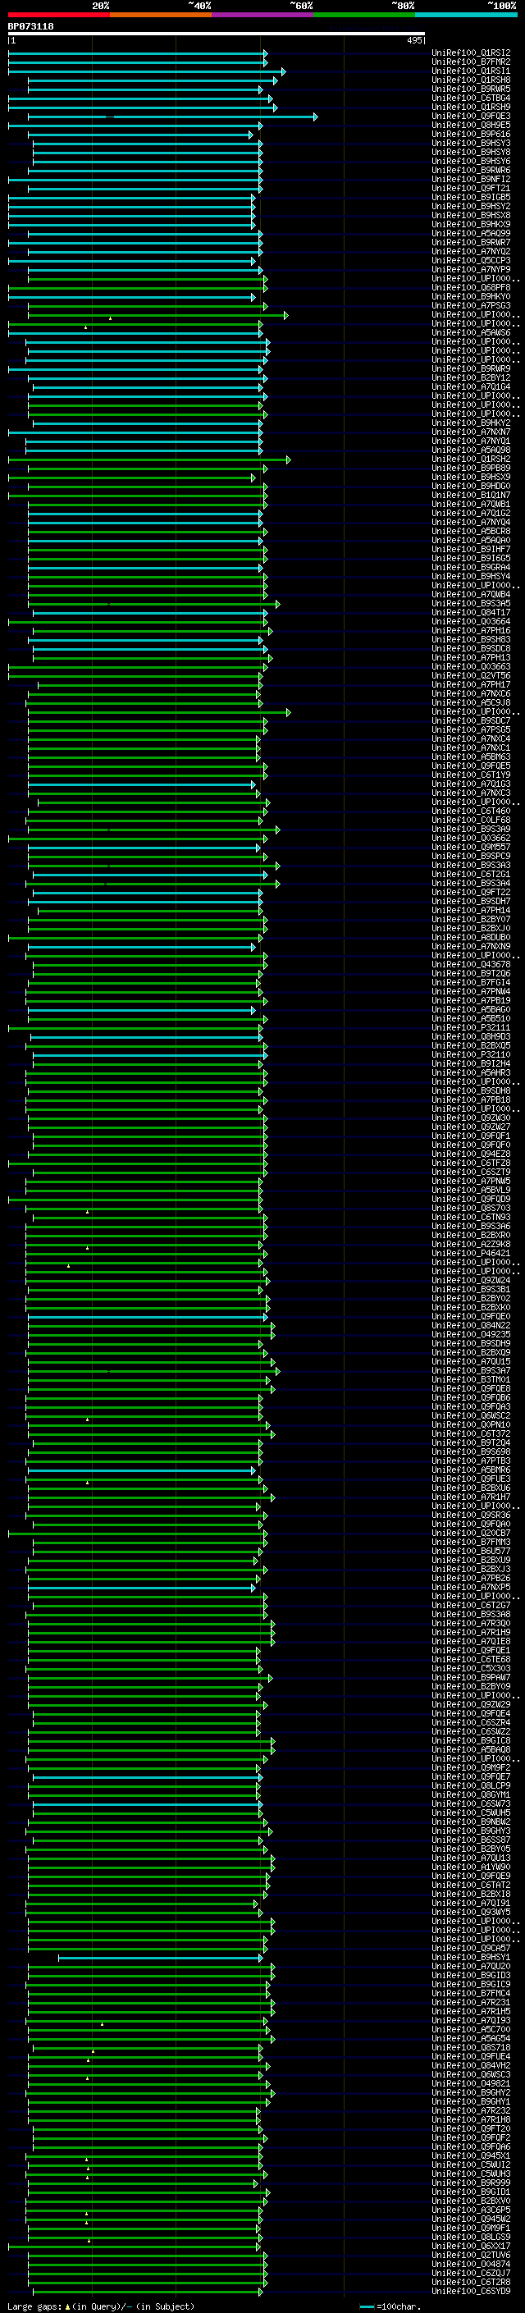Screen dimensions: 525x2313
Task: Select the UniRef100_B9R999 label
Action: 471,2183
